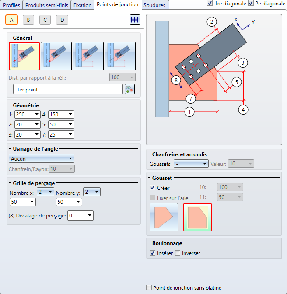Viewport: 287px width, 294px height.
Task: Select connection point A button
Action: pos(12,20)
